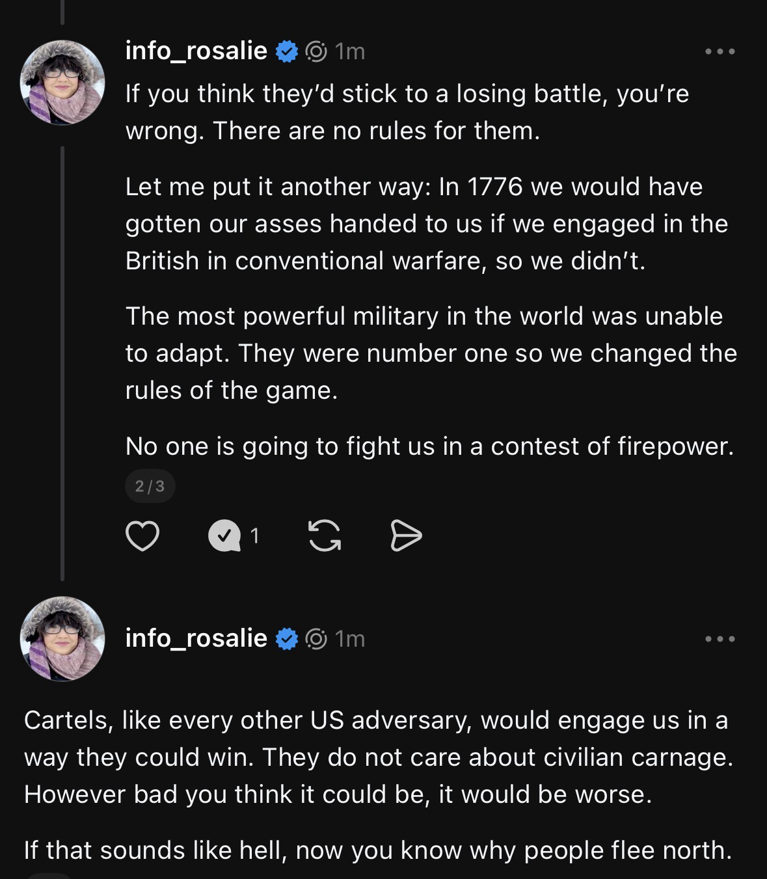Like the first info_rosalie post

click(142, 536)
